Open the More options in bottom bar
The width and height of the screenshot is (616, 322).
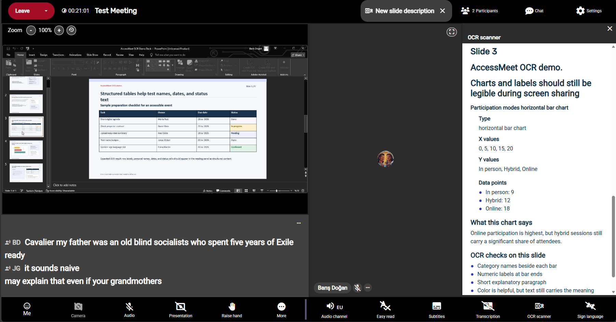click(x=282, y=310)
